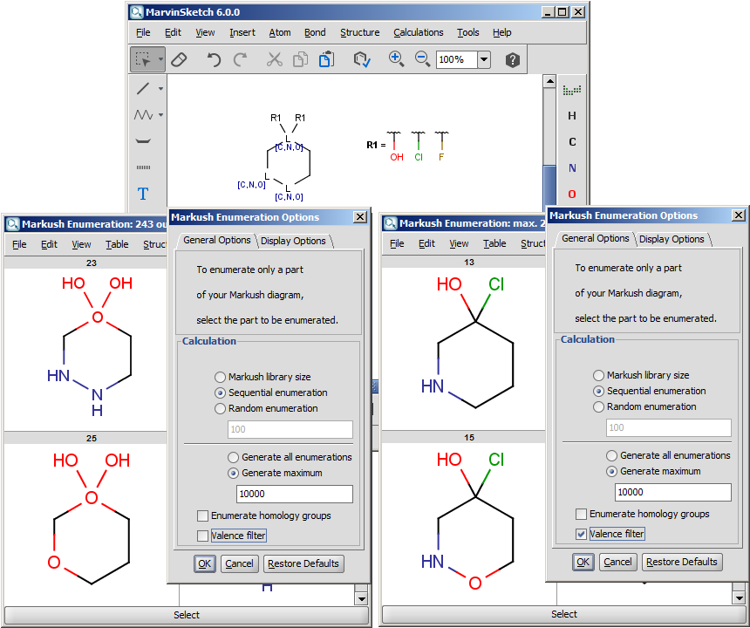Image resolution: width=750 pixels, height=628 pixels.
Task: Open the Calculations menu in MarvinSketch
Action: tap(418, 32)
